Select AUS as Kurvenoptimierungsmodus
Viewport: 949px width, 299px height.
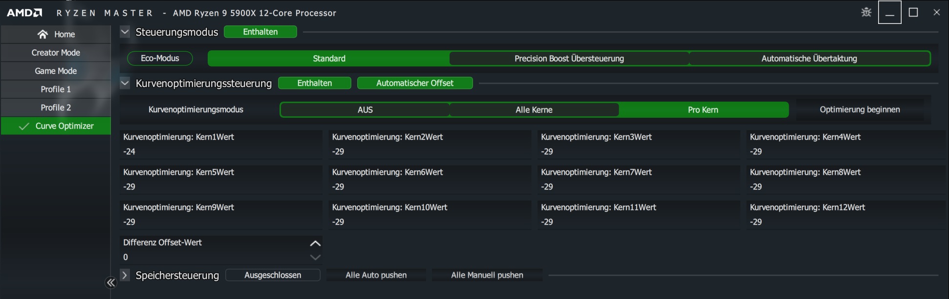364,109
